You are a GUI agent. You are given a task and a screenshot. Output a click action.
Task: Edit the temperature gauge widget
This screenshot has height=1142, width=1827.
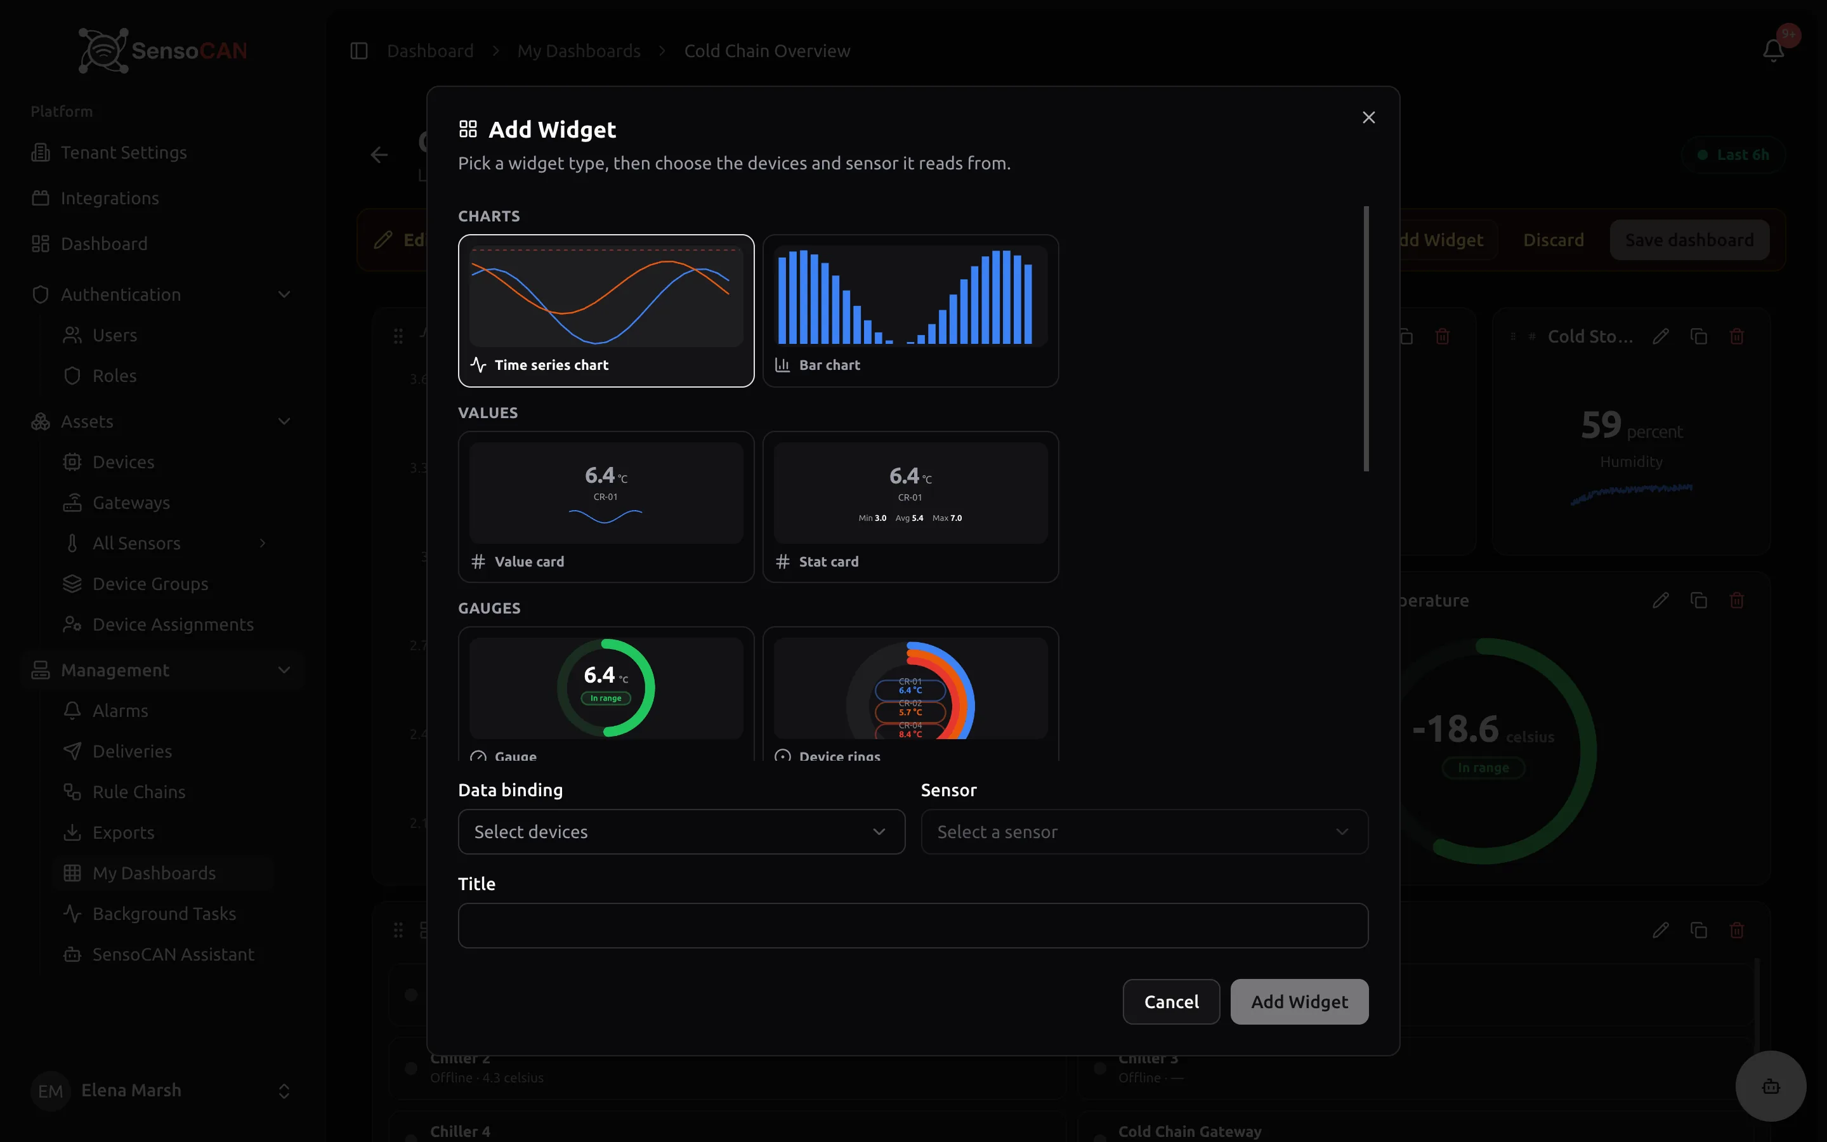pyautogui.click(x=1660, y=600)
